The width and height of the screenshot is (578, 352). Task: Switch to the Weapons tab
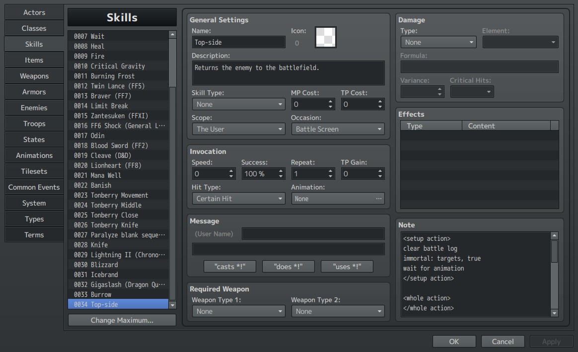pyautogui.click(x=34, y=76)
